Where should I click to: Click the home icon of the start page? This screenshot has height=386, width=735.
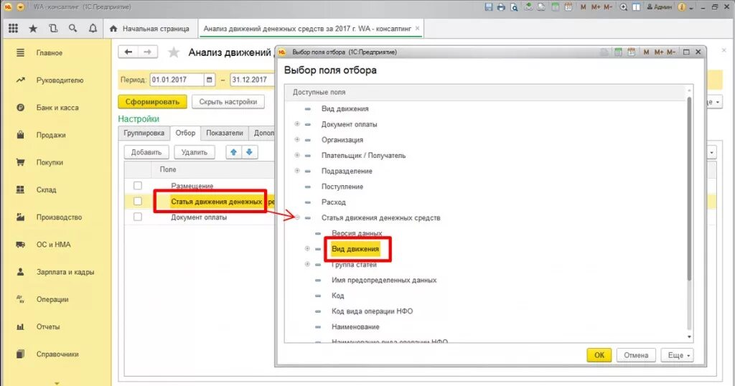tap(113, 29)
